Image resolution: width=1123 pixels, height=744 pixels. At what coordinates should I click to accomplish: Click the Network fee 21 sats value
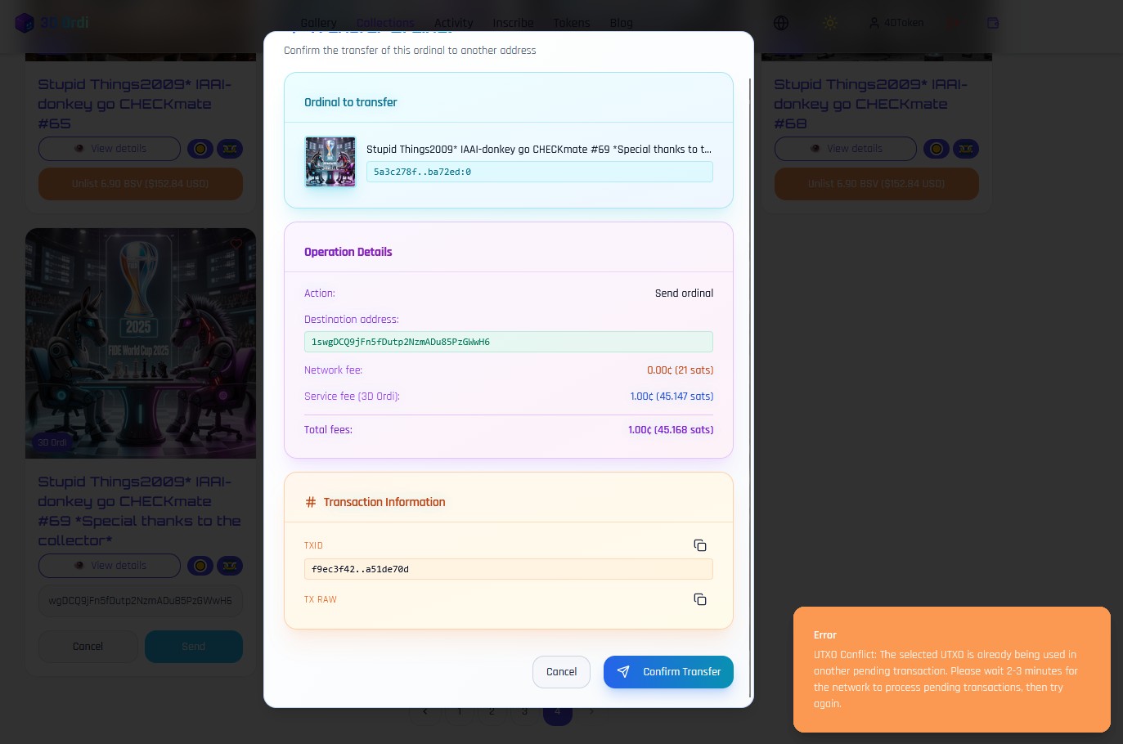pyautogui.click(x=681, y=370)
